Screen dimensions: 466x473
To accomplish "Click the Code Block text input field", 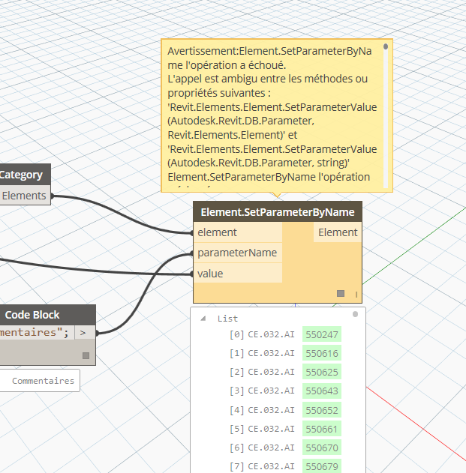I will pyautogui.click(x=34, y=331).
